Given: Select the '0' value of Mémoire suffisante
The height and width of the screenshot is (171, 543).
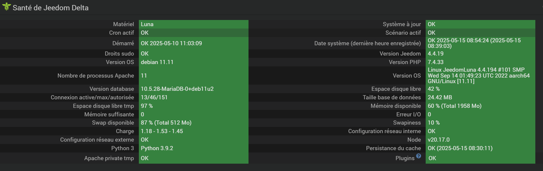Looking at the screenshot, I should (x=142, y=114).
